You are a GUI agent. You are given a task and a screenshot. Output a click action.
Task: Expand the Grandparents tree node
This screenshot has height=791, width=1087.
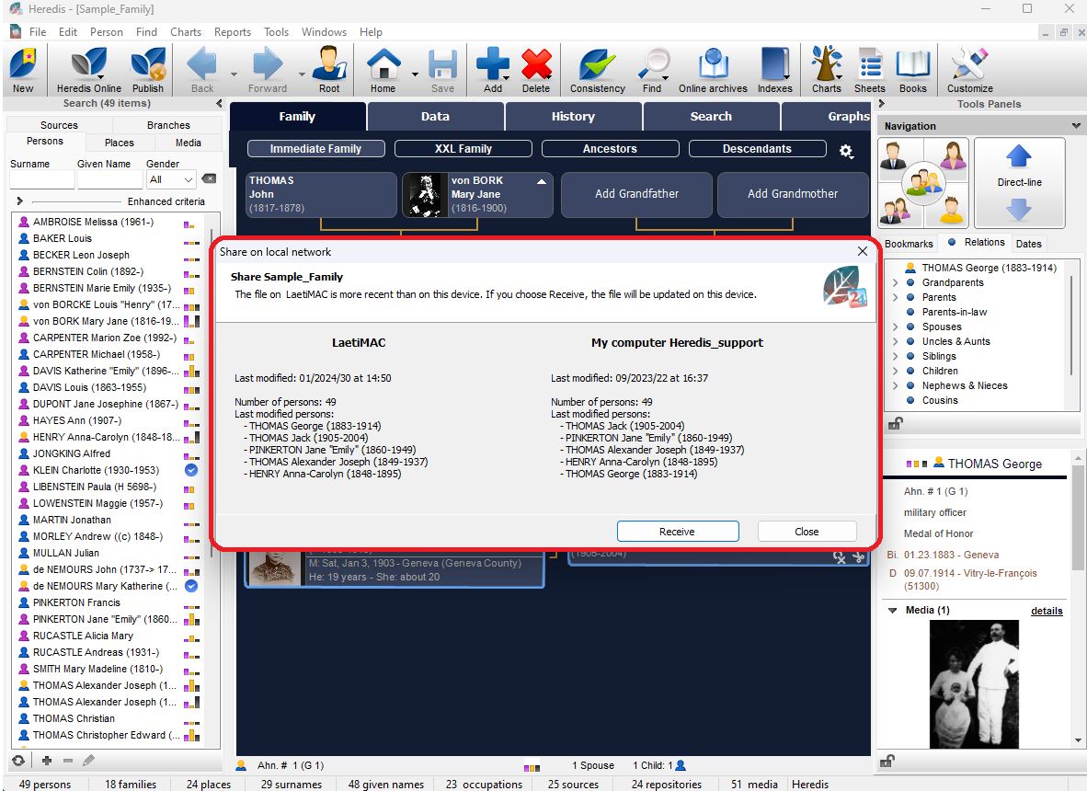(x=896, y=283)
